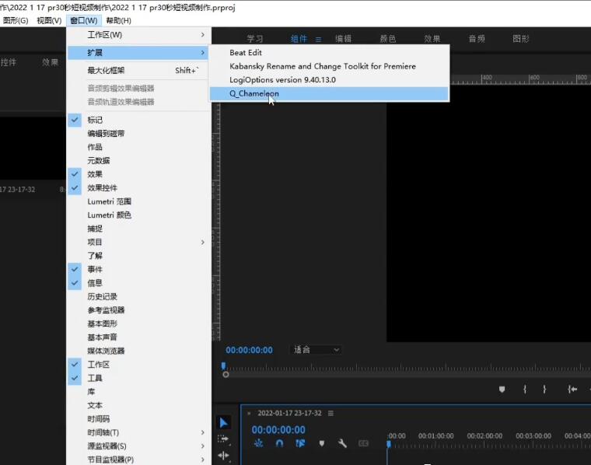The image size is (591, 465).
Task: Toggle linked selection icon in timeline
Action: [x=300, y=443]
